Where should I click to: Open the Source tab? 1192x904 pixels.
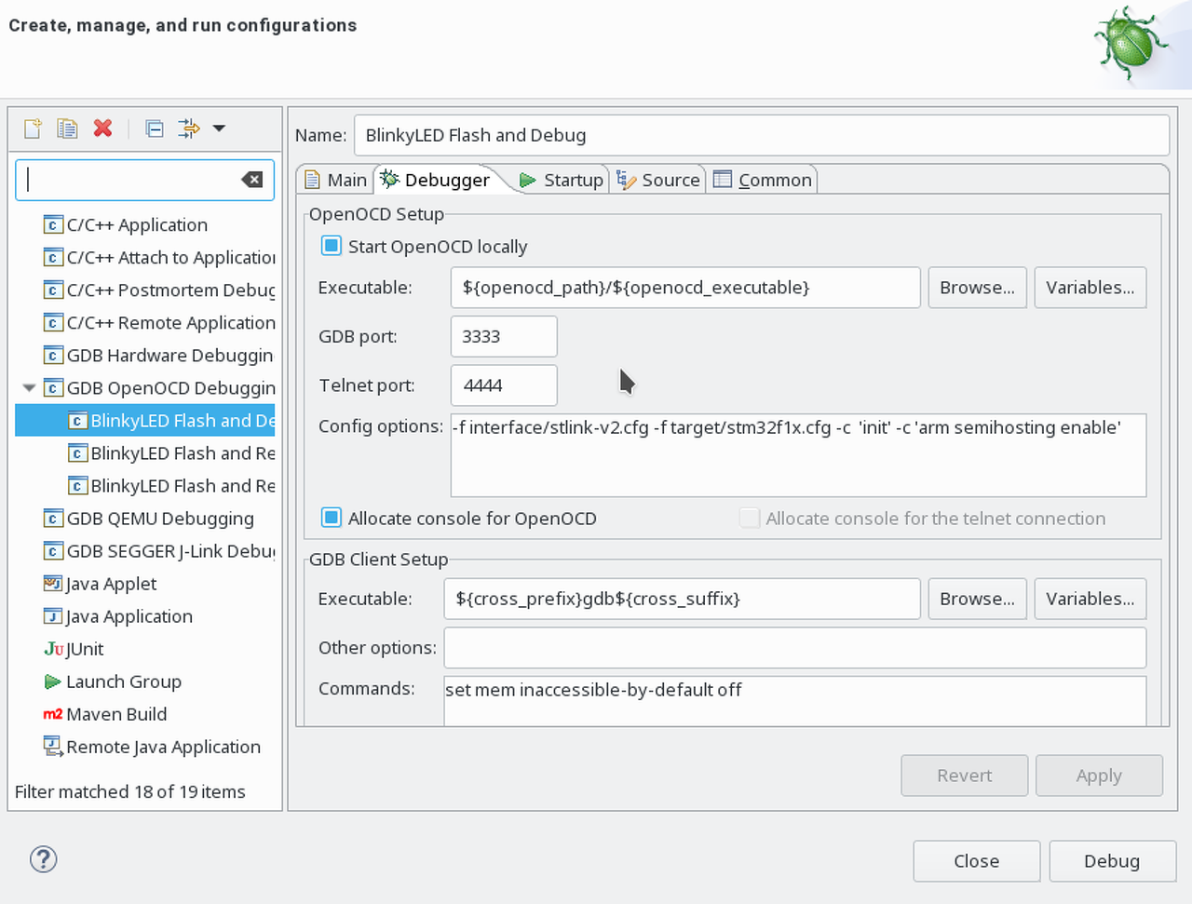tap(659, 180)
